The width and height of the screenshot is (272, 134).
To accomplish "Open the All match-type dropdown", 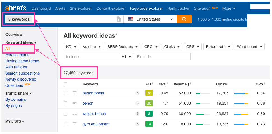I will click(126, 57).
